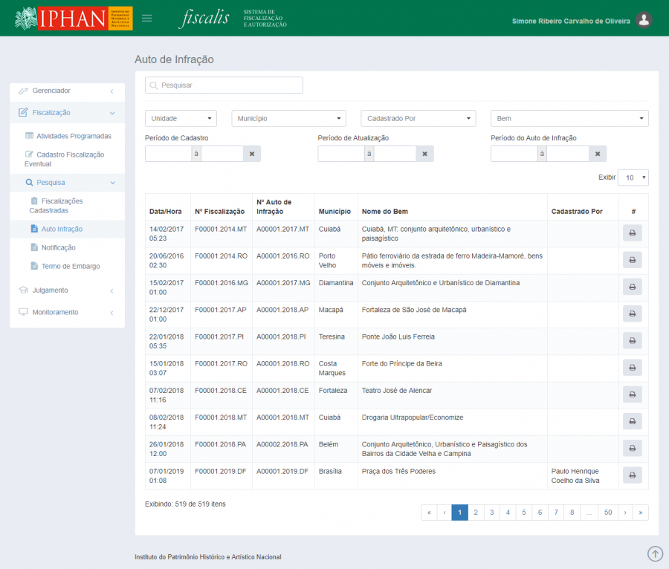Clear the Período de Cadastro date range
Screen dimensions: 669x569
252,154
